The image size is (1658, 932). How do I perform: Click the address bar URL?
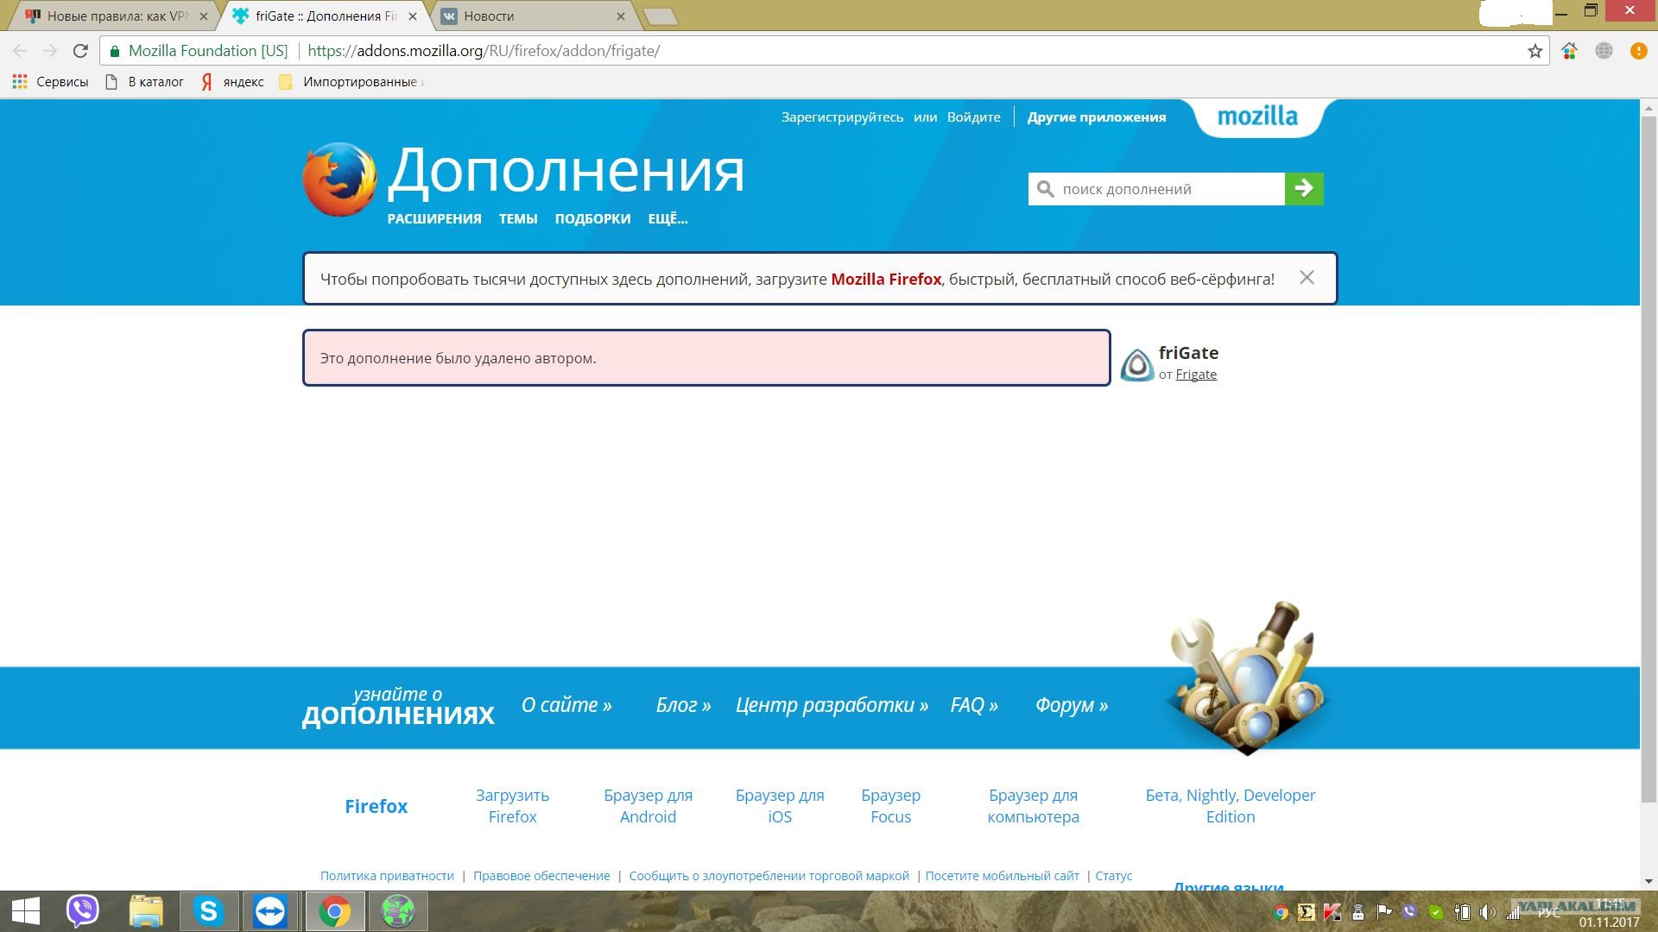(484, 51)
